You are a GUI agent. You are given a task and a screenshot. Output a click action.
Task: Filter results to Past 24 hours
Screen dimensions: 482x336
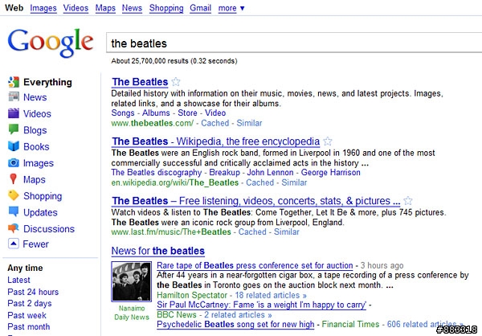33,292
